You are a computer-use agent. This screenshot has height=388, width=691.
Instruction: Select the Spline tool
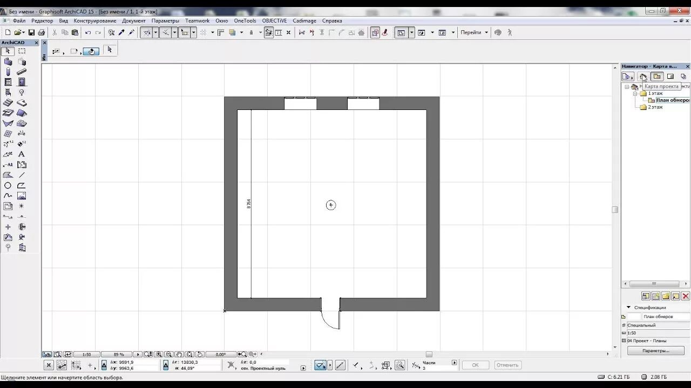click(x=8, y=196)
